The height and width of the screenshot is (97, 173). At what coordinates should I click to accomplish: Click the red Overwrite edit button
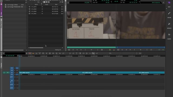pyautogui.click(x=114, y=50)
